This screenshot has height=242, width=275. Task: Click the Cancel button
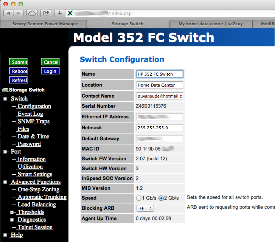[50, 62]
